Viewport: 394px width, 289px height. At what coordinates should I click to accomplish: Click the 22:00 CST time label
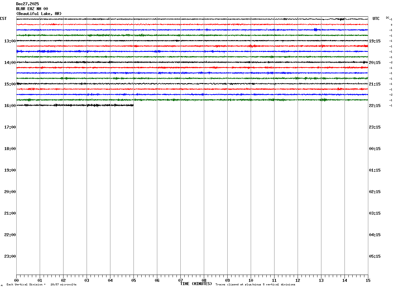[10, 235]
